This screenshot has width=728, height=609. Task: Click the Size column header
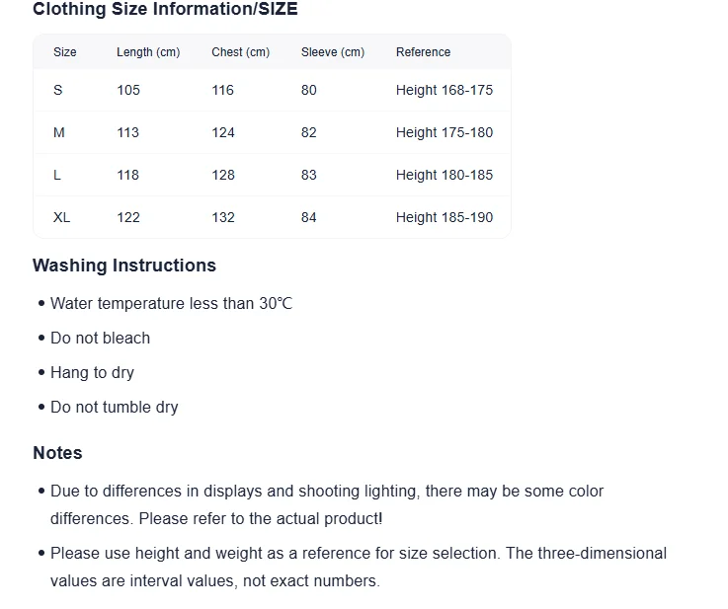click(65, 52)
